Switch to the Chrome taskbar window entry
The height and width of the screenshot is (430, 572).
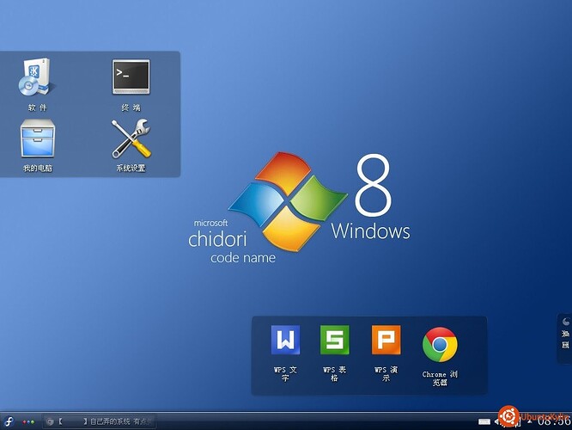point(100,421)
